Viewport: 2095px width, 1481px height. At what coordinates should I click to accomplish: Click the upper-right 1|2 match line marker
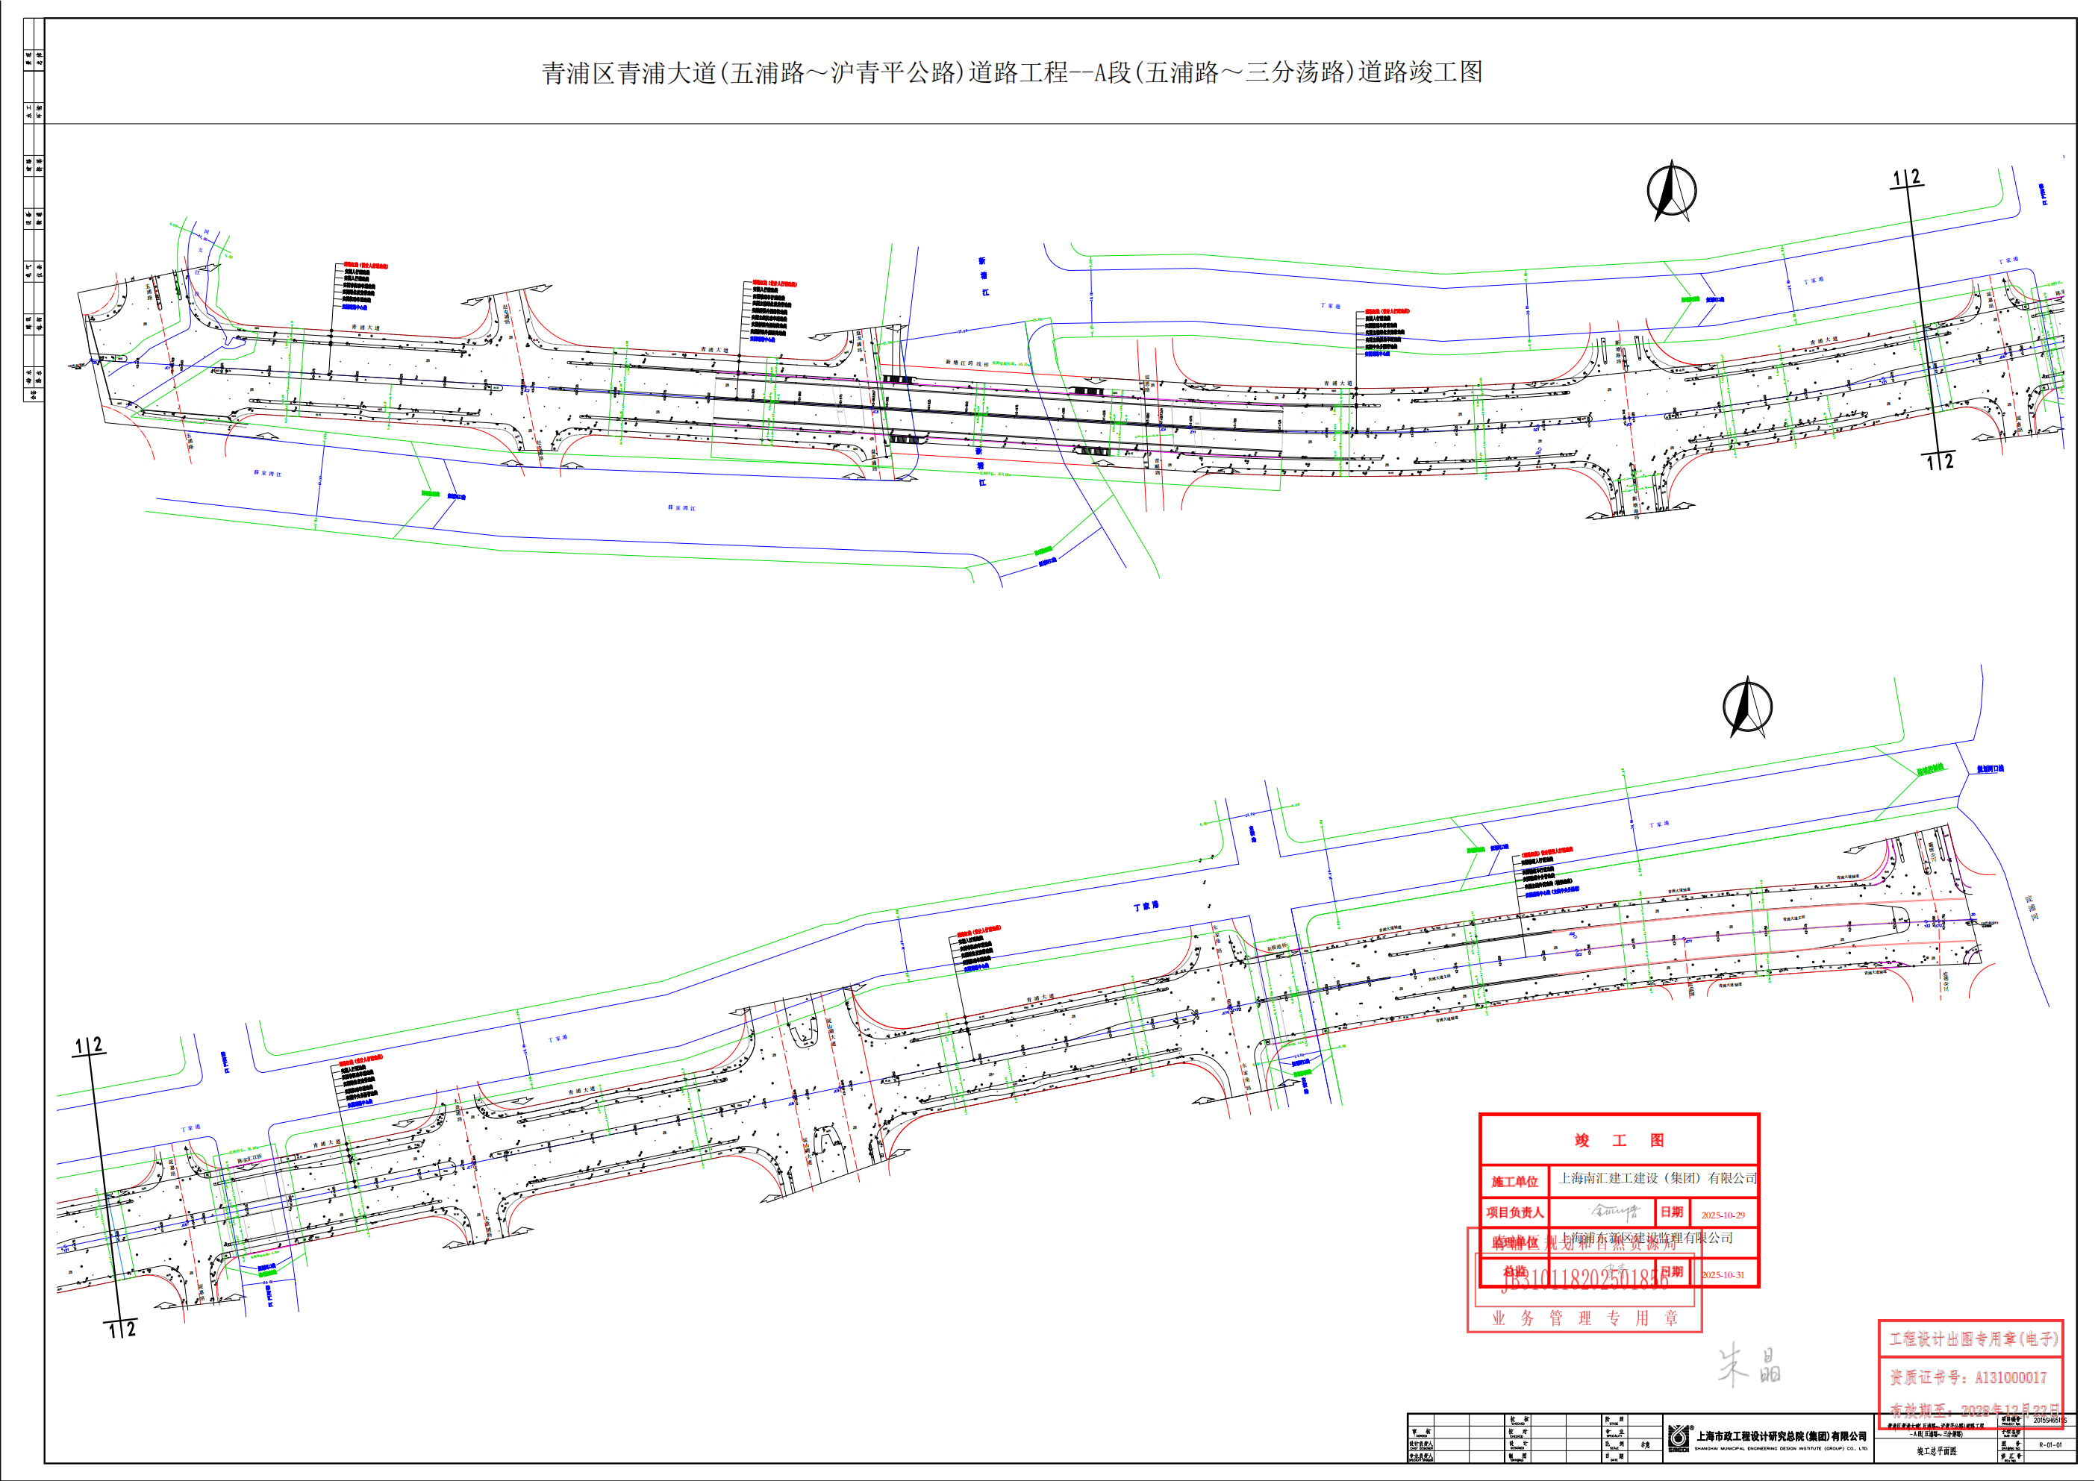point(1906,178)
